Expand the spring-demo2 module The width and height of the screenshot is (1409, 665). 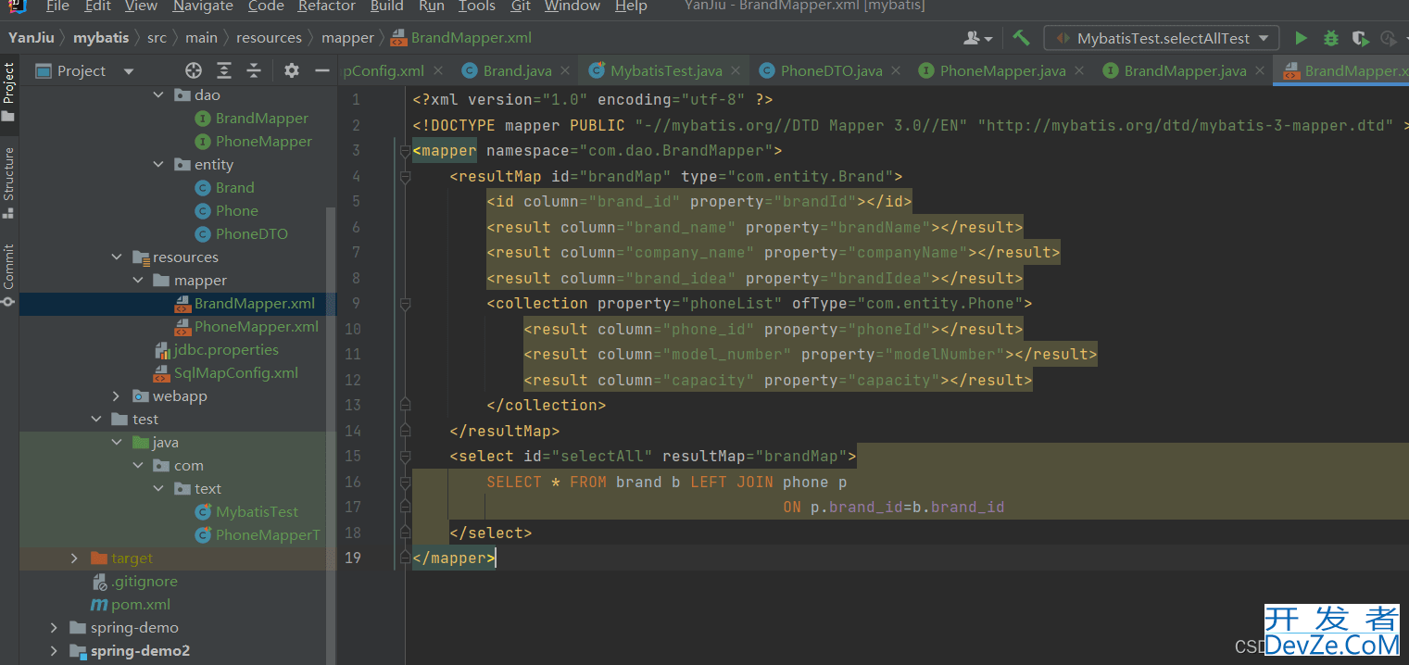55,650
